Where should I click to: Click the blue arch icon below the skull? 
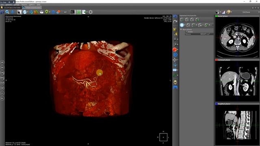pyautogui.click(x=175, y=87)
